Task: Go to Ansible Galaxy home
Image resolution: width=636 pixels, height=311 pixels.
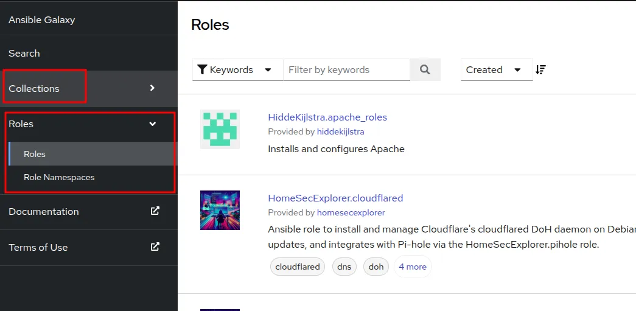Action: click(x=42, y=20)
